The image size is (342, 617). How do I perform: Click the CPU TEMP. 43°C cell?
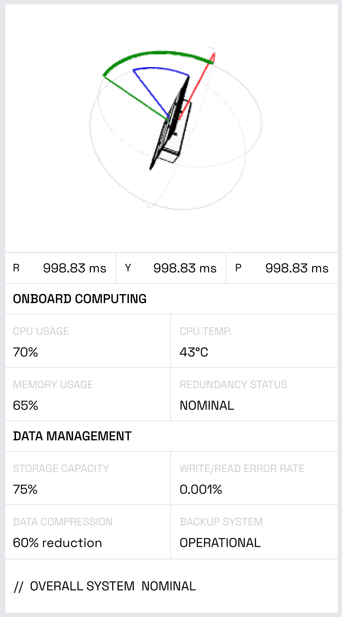coord(254,341)
